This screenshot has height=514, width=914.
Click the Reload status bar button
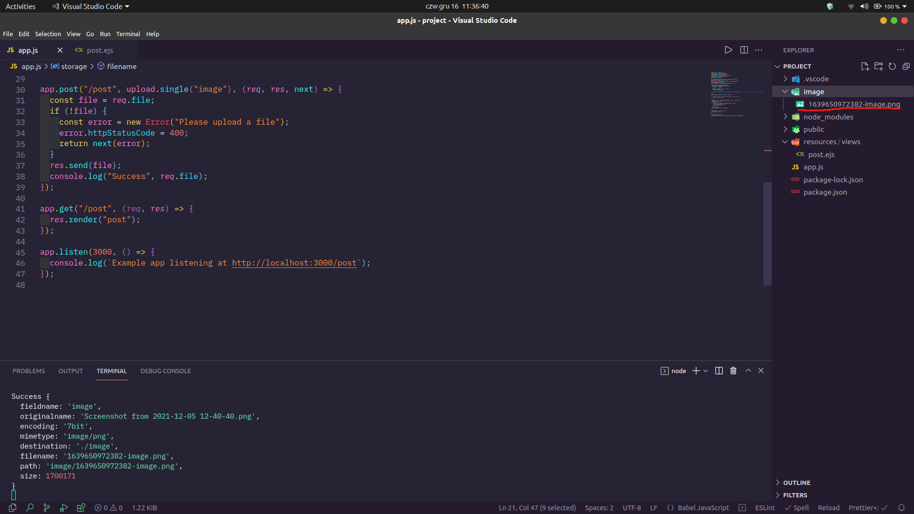[x=828, y=508]
